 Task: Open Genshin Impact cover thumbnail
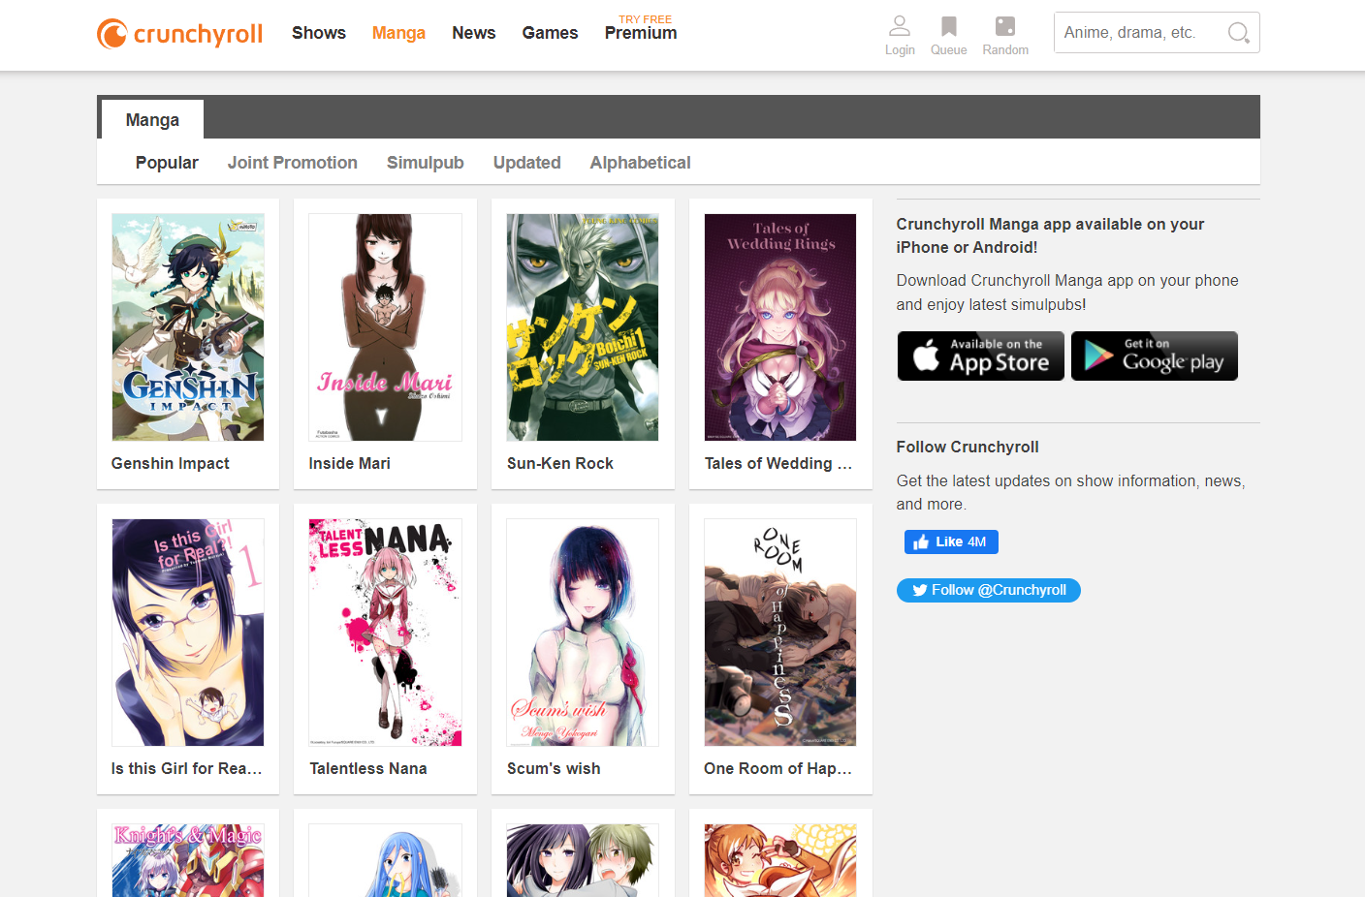coord(188,327)
